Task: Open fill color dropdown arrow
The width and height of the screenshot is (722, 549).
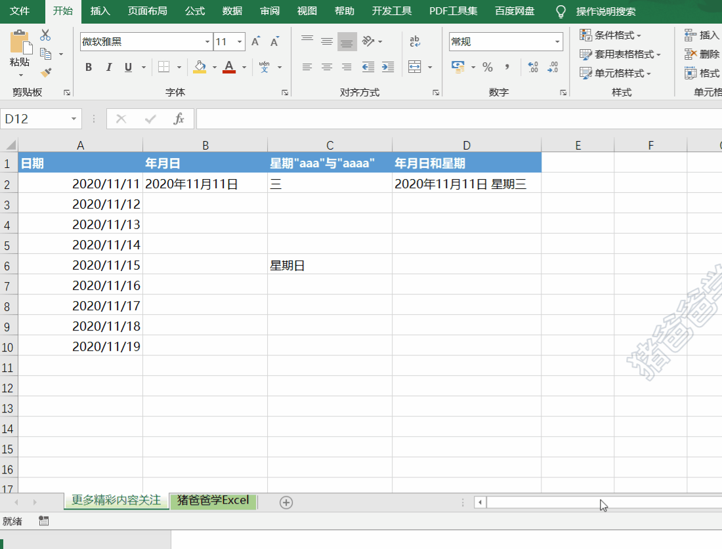Action: click(x=215, y=67)
